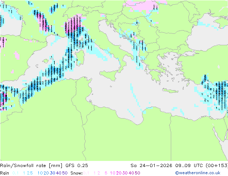Select the rain legend 40 value
Viewport: 228px width, 176px height.
[59, 173]
